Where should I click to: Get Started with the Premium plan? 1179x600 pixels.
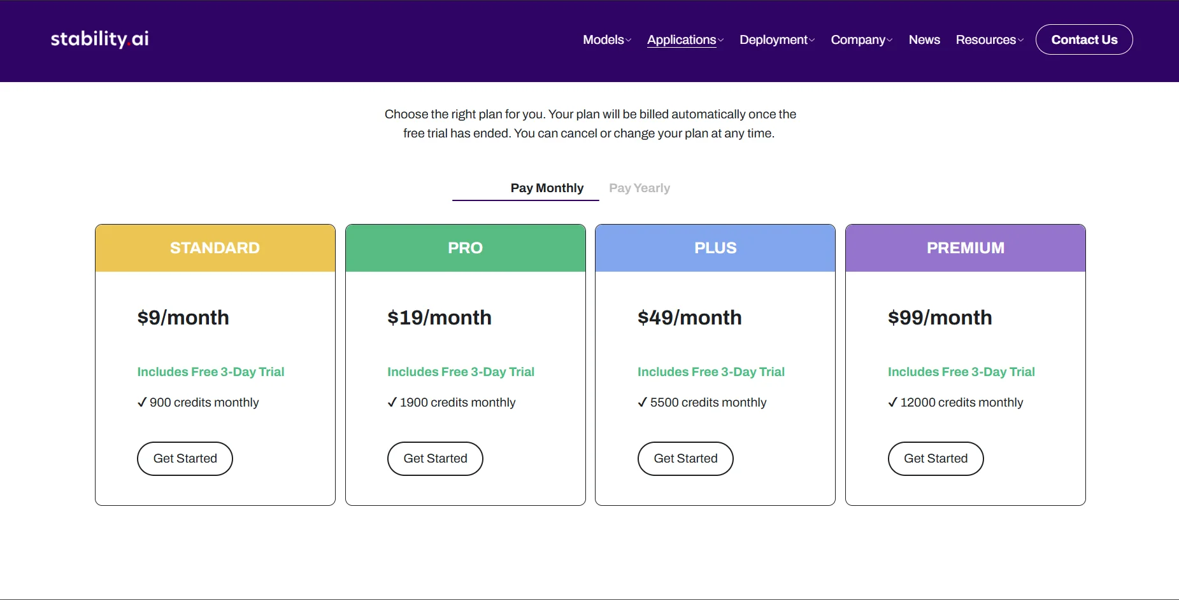(936, 459)
